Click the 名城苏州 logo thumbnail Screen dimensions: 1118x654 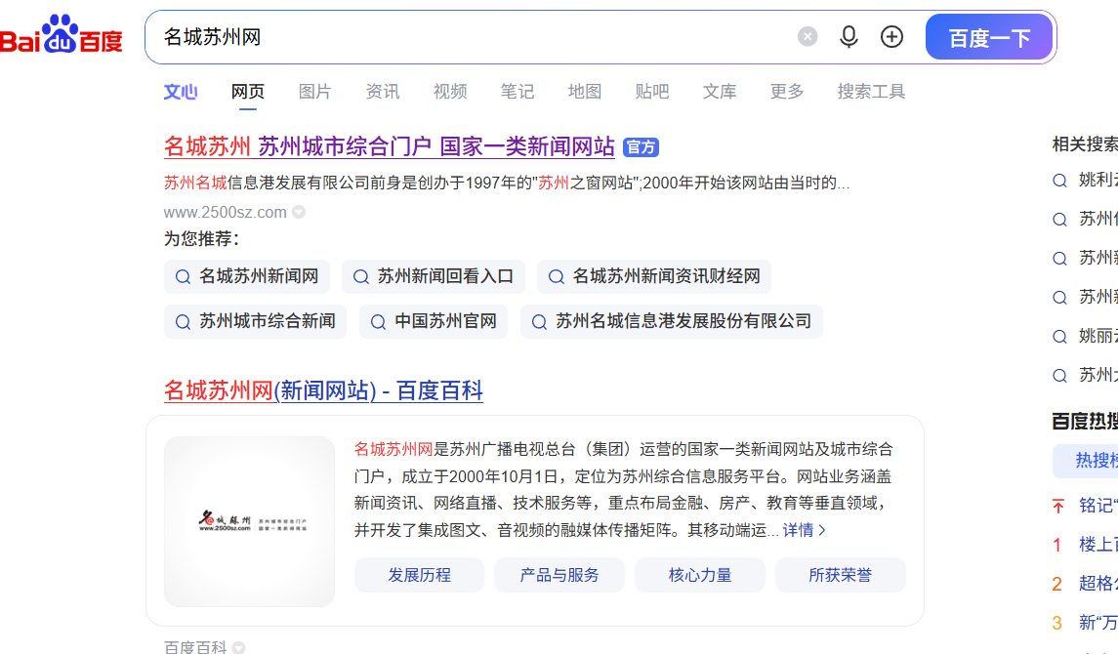tap(250, 521)
